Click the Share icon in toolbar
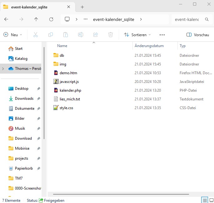Image resolution: width=214 pixels, height=203 pixels. pos(96,35)
